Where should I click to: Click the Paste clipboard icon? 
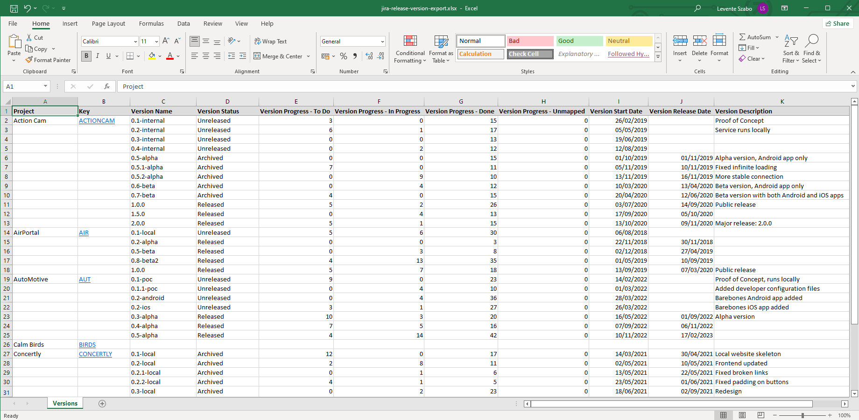click(x=14, y=42)
